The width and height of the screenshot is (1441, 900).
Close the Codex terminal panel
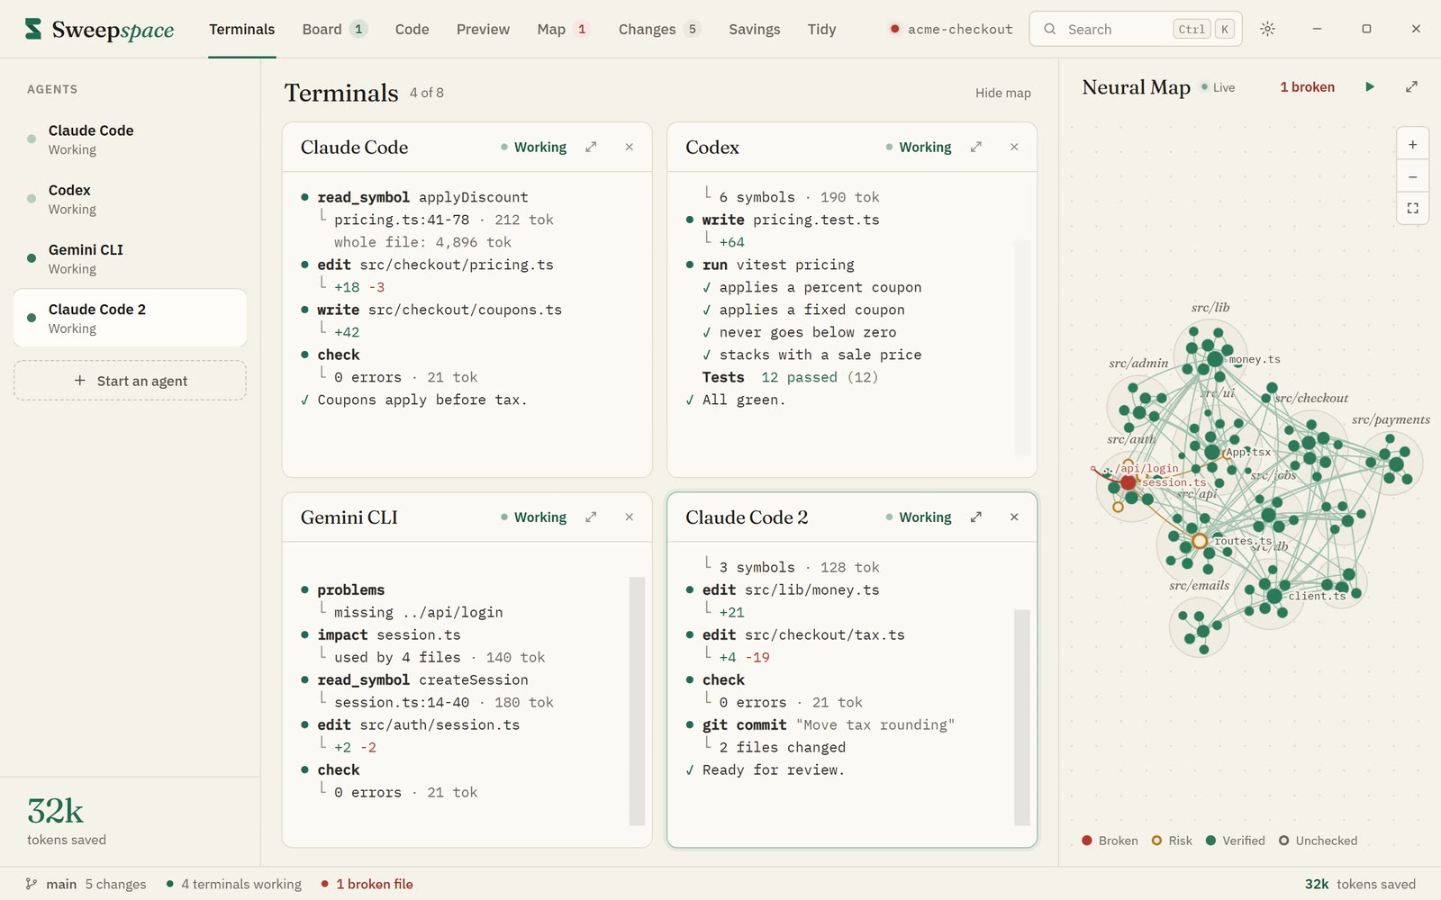point(1014,147)
